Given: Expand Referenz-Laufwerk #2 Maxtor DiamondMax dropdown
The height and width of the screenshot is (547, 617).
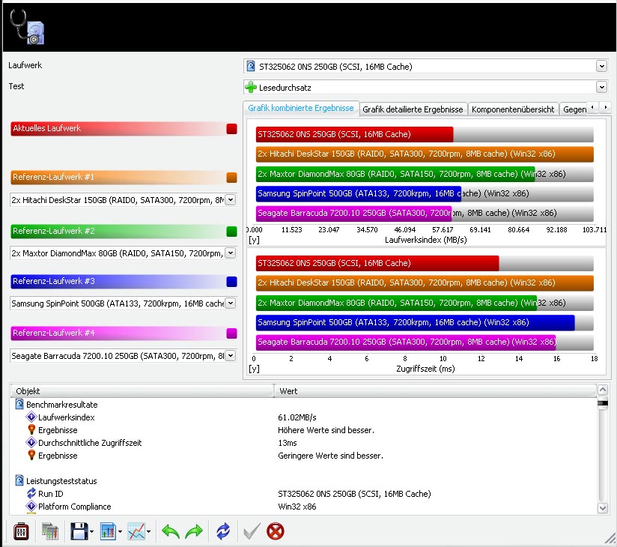Looking at the screenshot, I should coord(231,253).
